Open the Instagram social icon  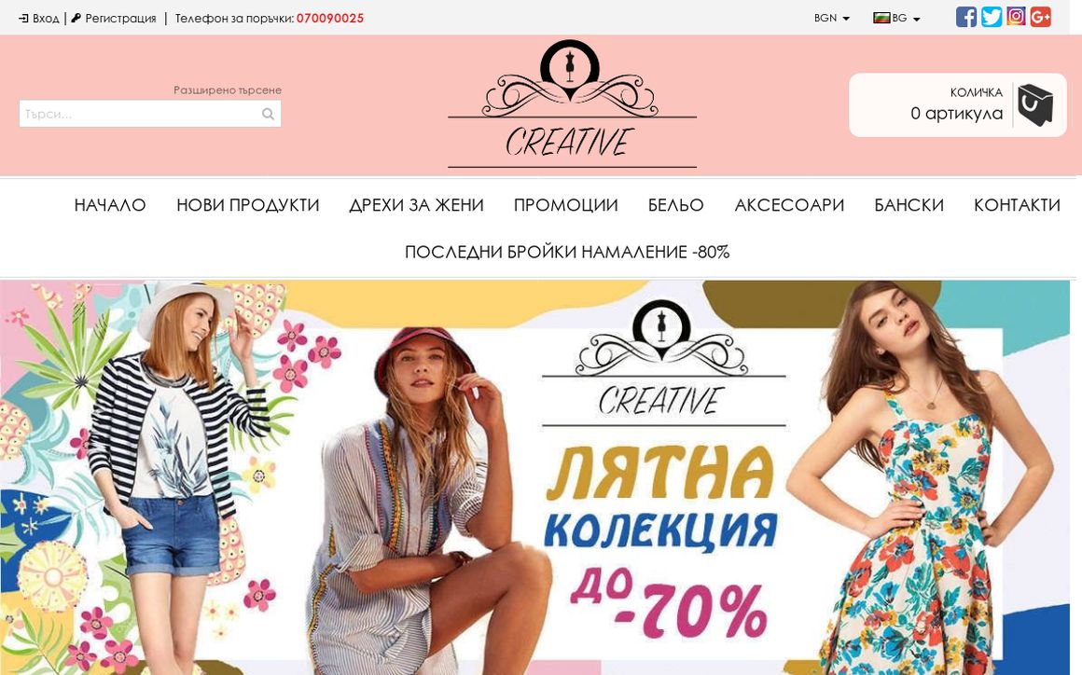(x=1016, y=16)
